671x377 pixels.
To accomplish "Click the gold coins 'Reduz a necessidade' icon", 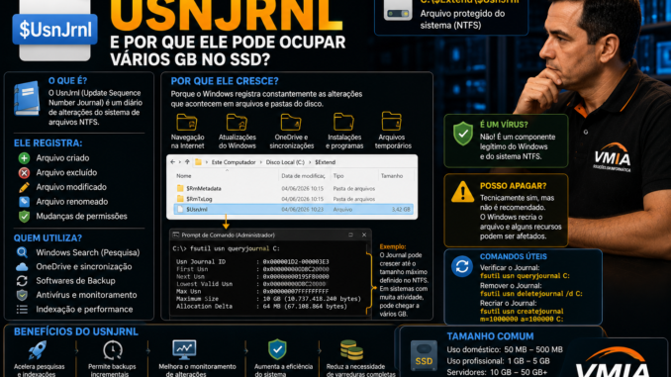I will pos(351,350).
